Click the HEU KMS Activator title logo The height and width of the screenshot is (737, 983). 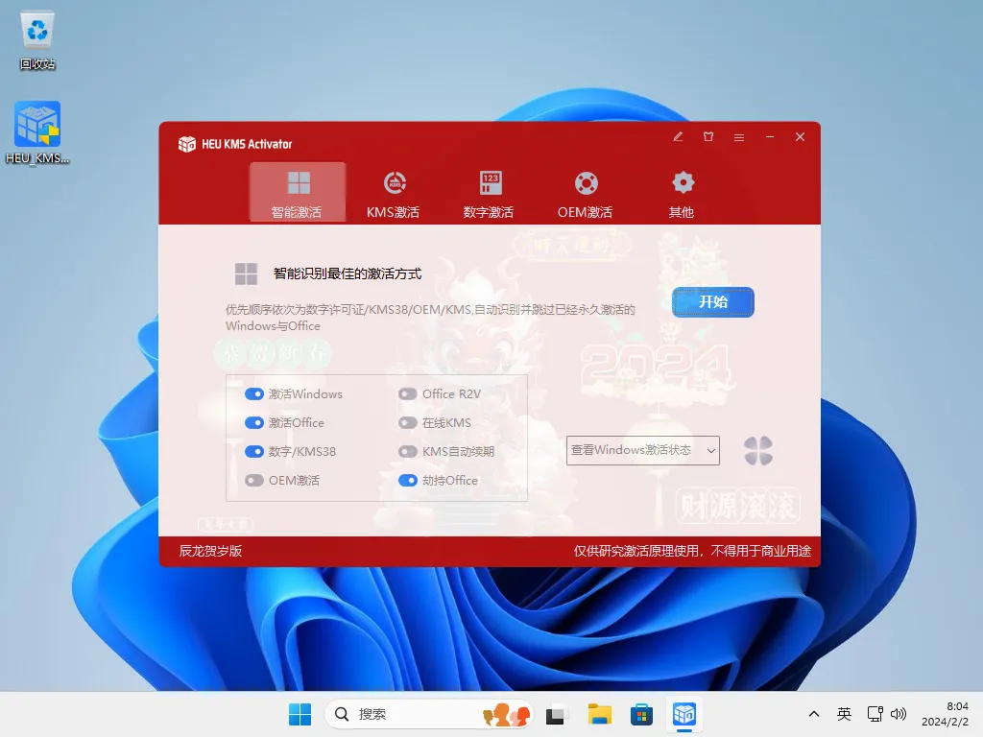pos(187,144)
